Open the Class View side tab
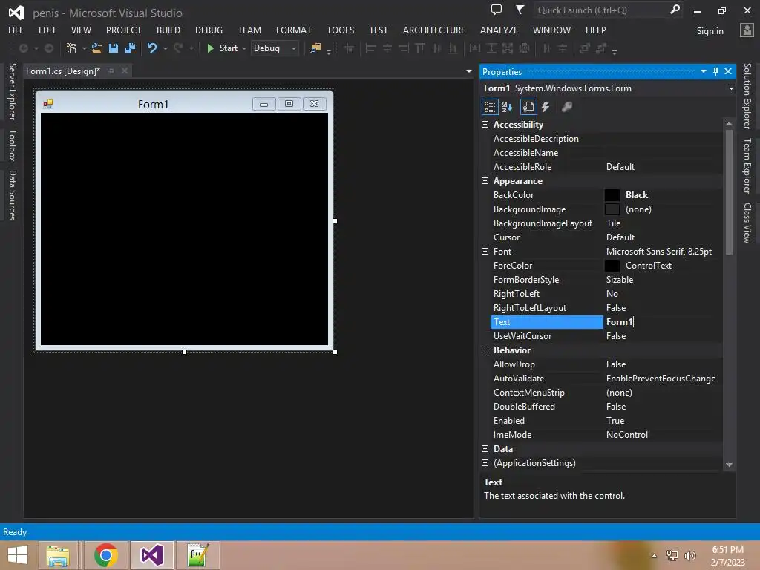Viewport: 760px width, 570px height. click(747, 223)
